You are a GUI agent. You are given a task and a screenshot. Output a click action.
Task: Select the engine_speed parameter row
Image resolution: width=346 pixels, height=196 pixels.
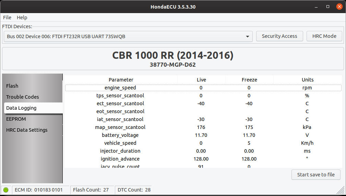(x=203, y=88)
